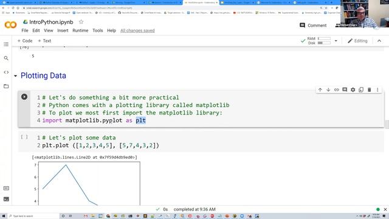Collapse the header with the chevron

(x=379, y=41)
